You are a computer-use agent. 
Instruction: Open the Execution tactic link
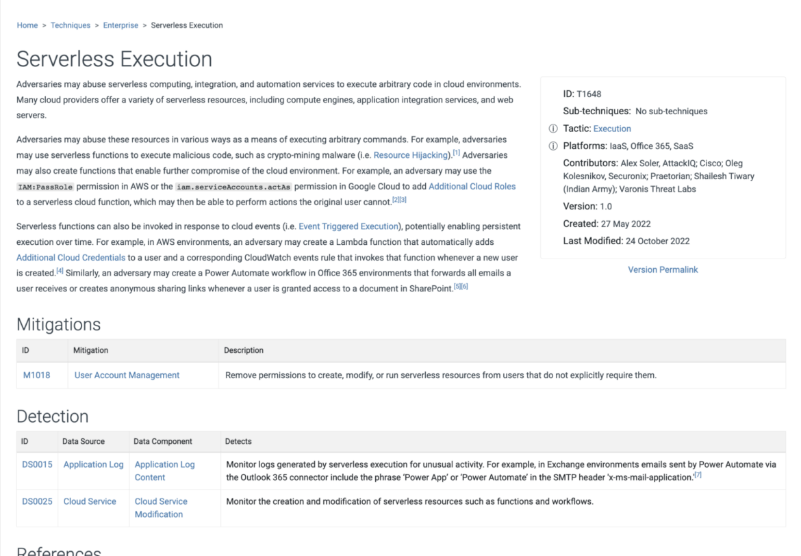pos(612,129)
